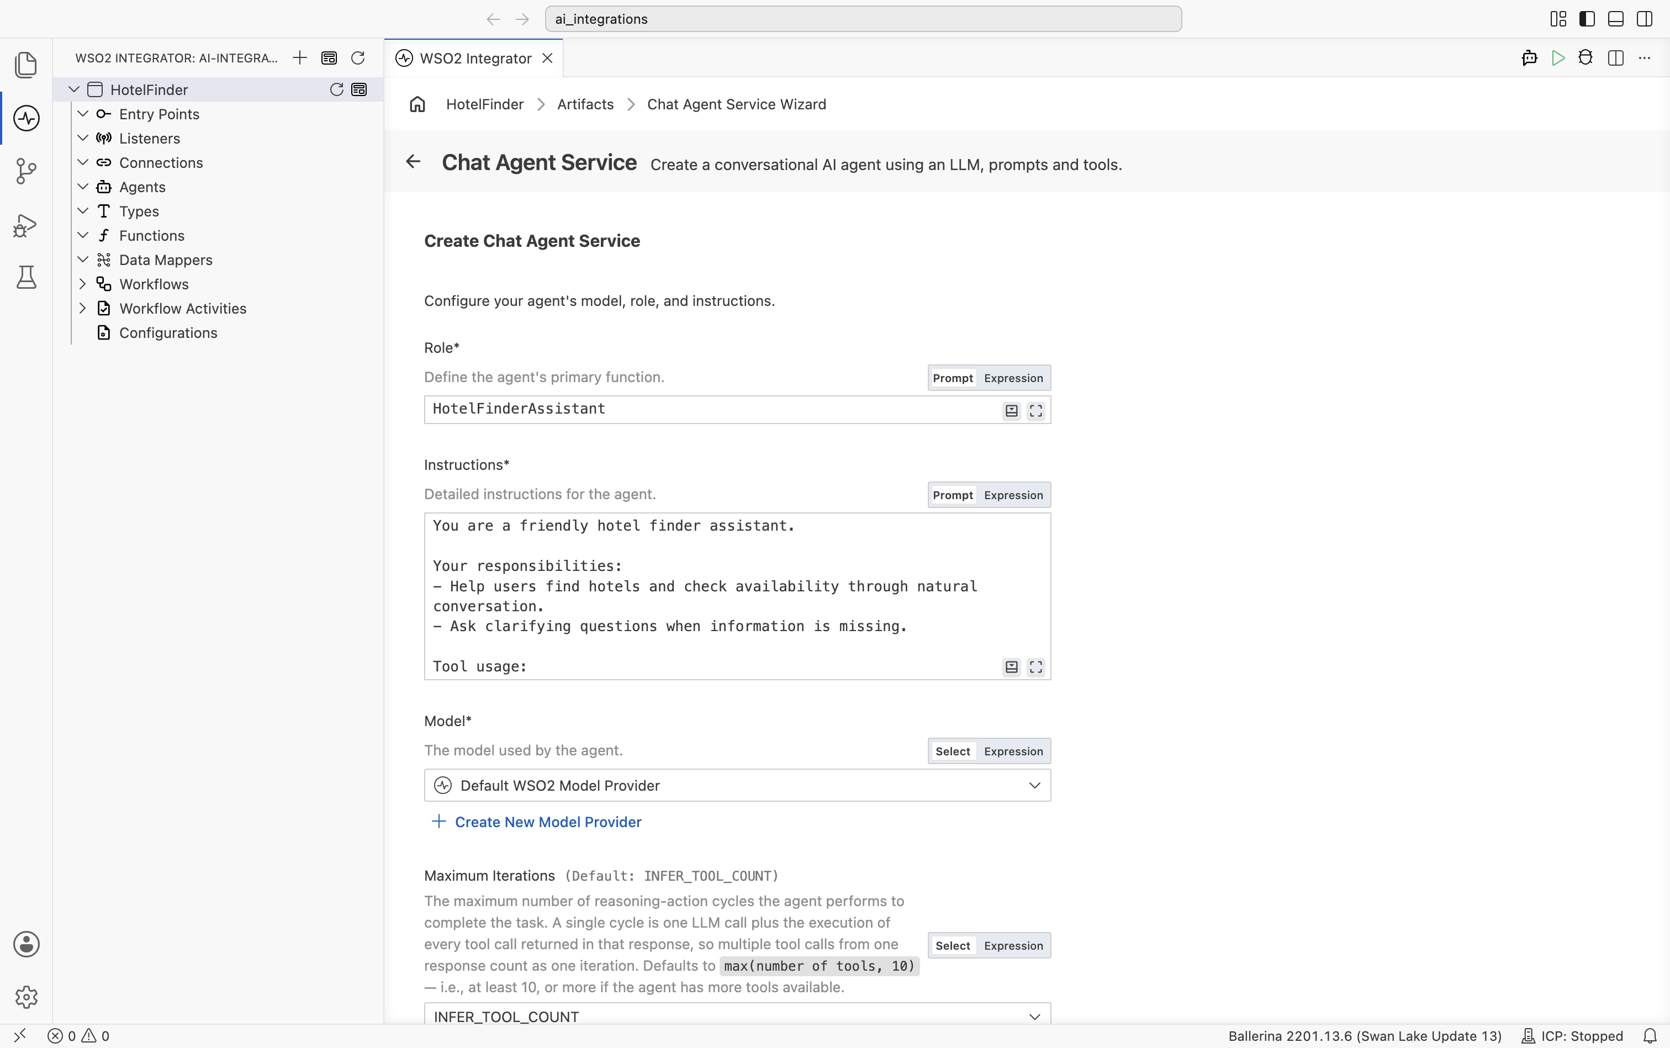Collapse the HotelFinder project node
Screen dimensions: 1670x1048
click(x=73, y=89)
